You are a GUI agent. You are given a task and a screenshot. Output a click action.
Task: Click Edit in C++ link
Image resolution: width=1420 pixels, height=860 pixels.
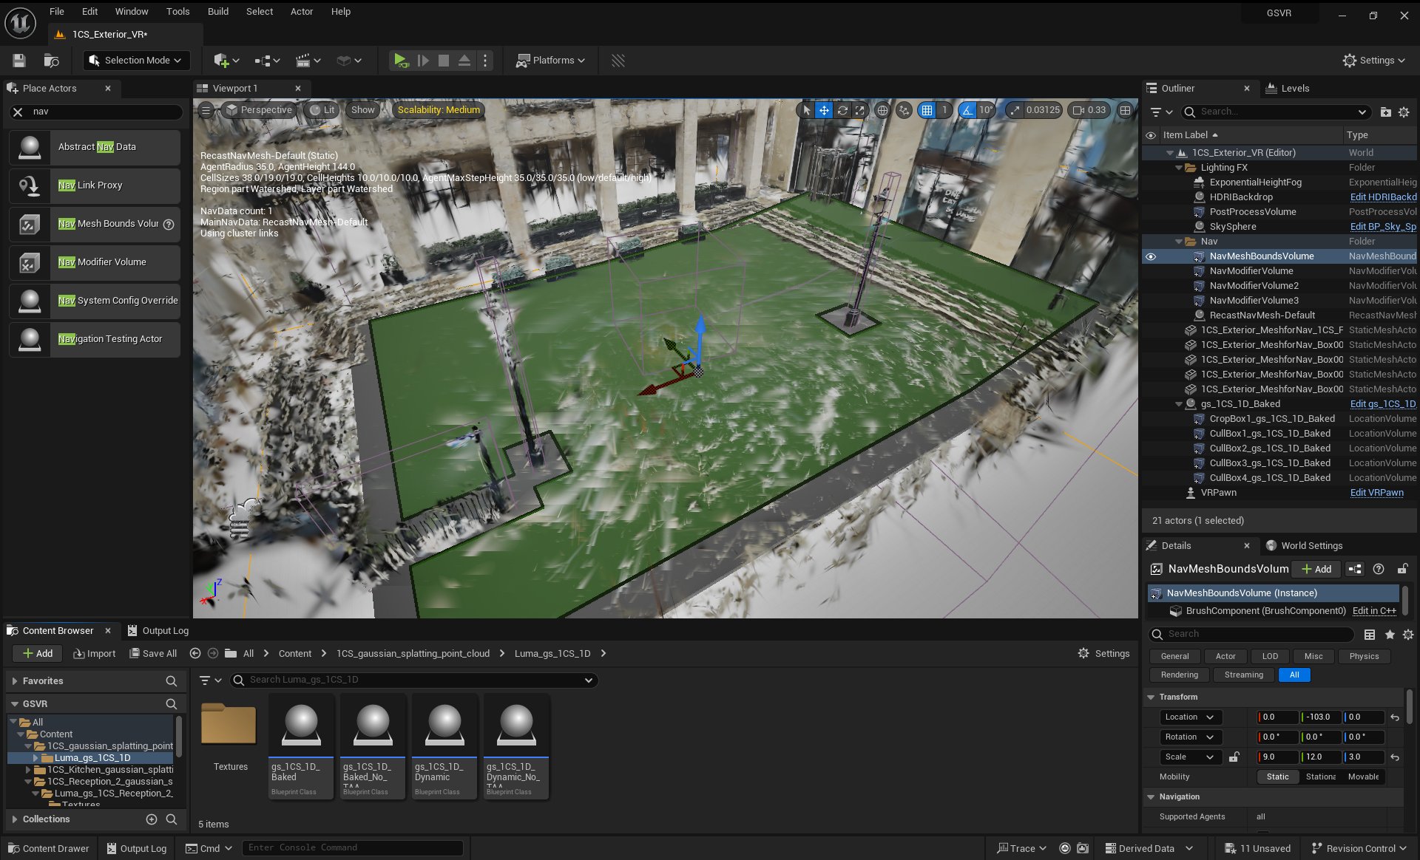pyautogui.click(x=1374, y=611)
